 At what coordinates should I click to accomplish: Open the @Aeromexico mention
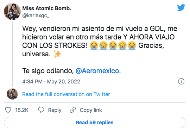pos(97,71)
